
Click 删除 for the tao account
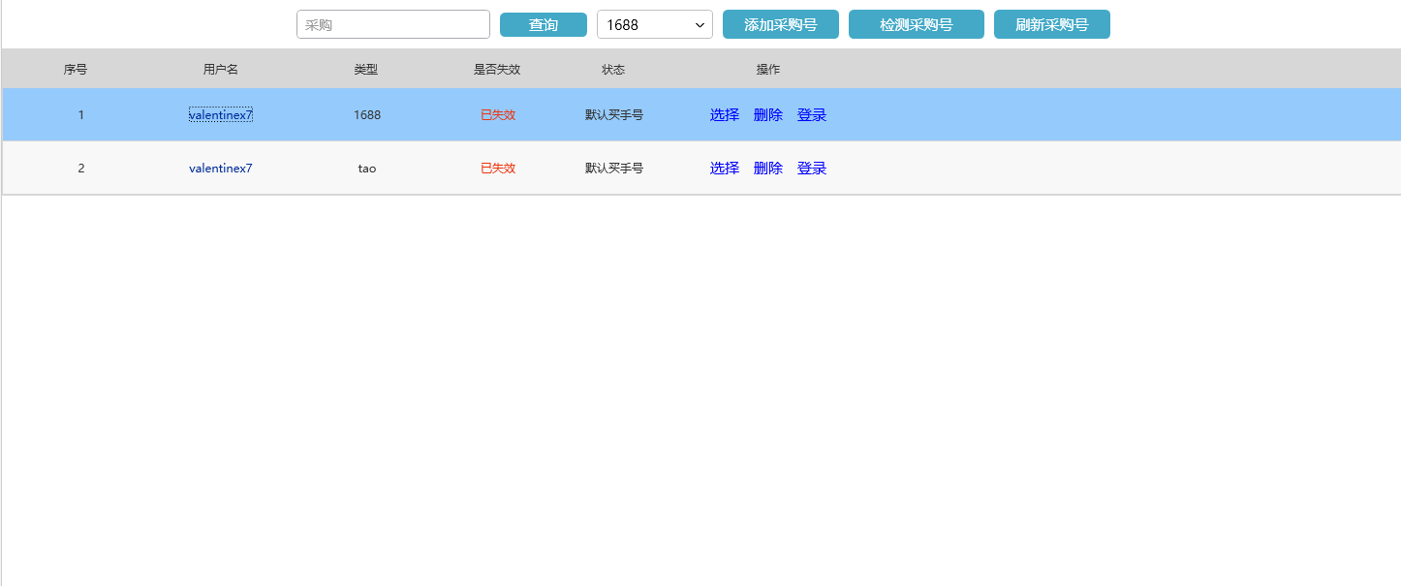[767, 168]
